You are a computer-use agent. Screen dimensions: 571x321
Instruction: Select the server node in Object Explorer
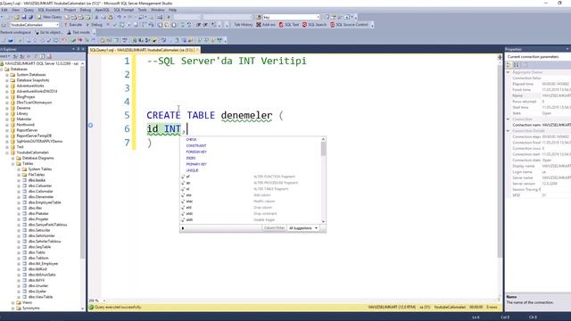click(42, 63)
